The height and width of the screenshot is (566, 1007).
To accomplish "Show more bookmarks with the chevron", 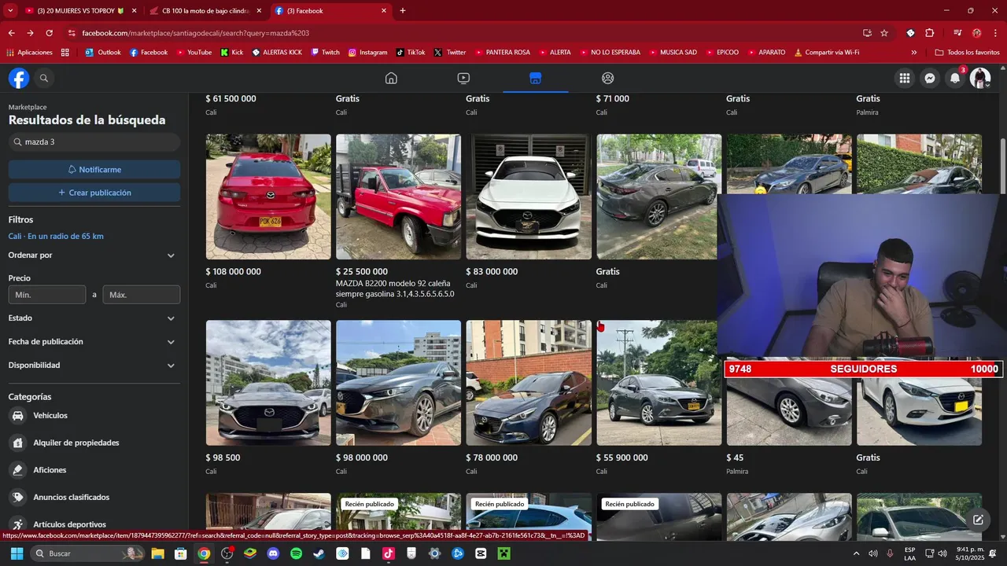I will pos(913,53).
